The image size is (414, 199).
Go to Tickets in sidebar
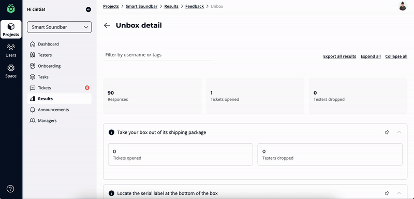tap(60, 88)
